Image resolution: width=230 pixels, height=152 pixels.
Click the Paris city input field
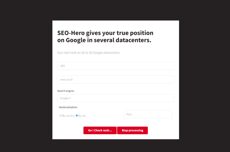(x=148, y=114)
